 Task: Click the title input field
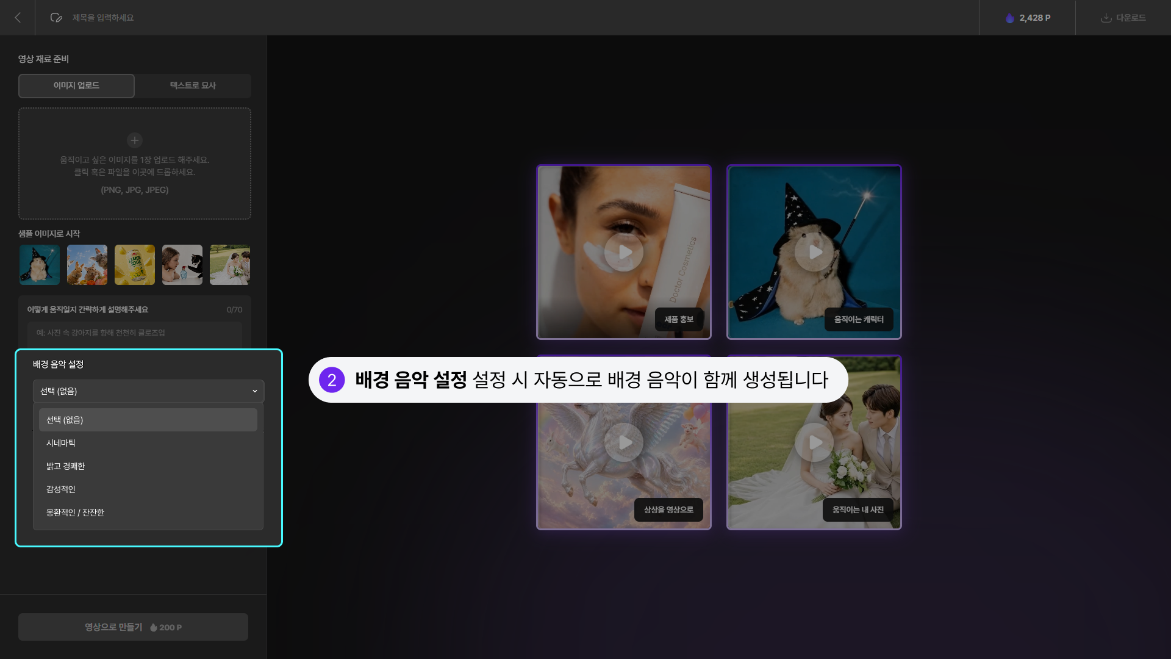103,18
